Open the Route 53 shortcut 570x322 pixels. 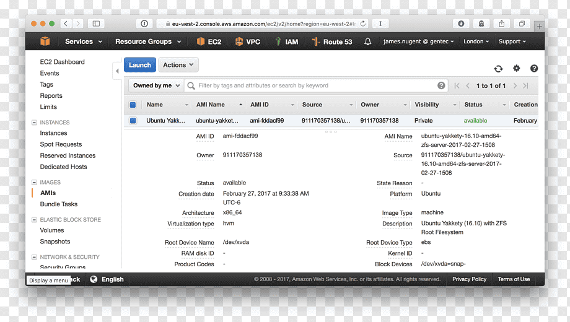(332, 41)
